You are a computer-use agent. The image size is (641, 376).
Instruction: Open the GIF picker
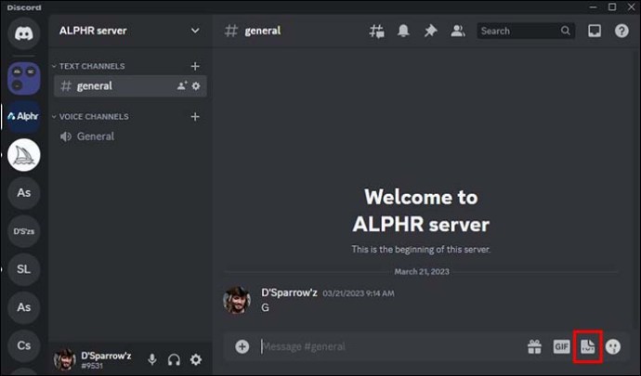[561, 346]
